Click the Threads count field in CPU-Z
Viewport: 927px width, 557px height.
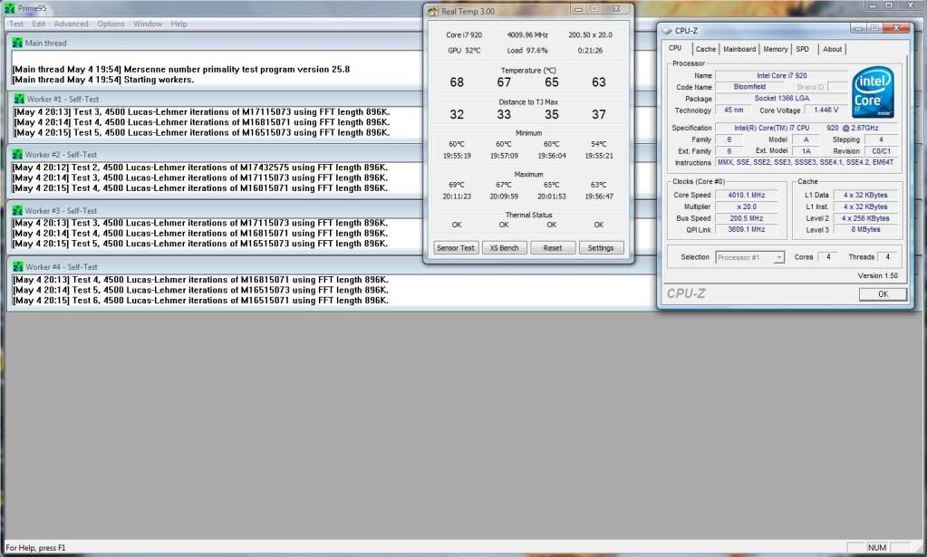[x=887, y=257]
